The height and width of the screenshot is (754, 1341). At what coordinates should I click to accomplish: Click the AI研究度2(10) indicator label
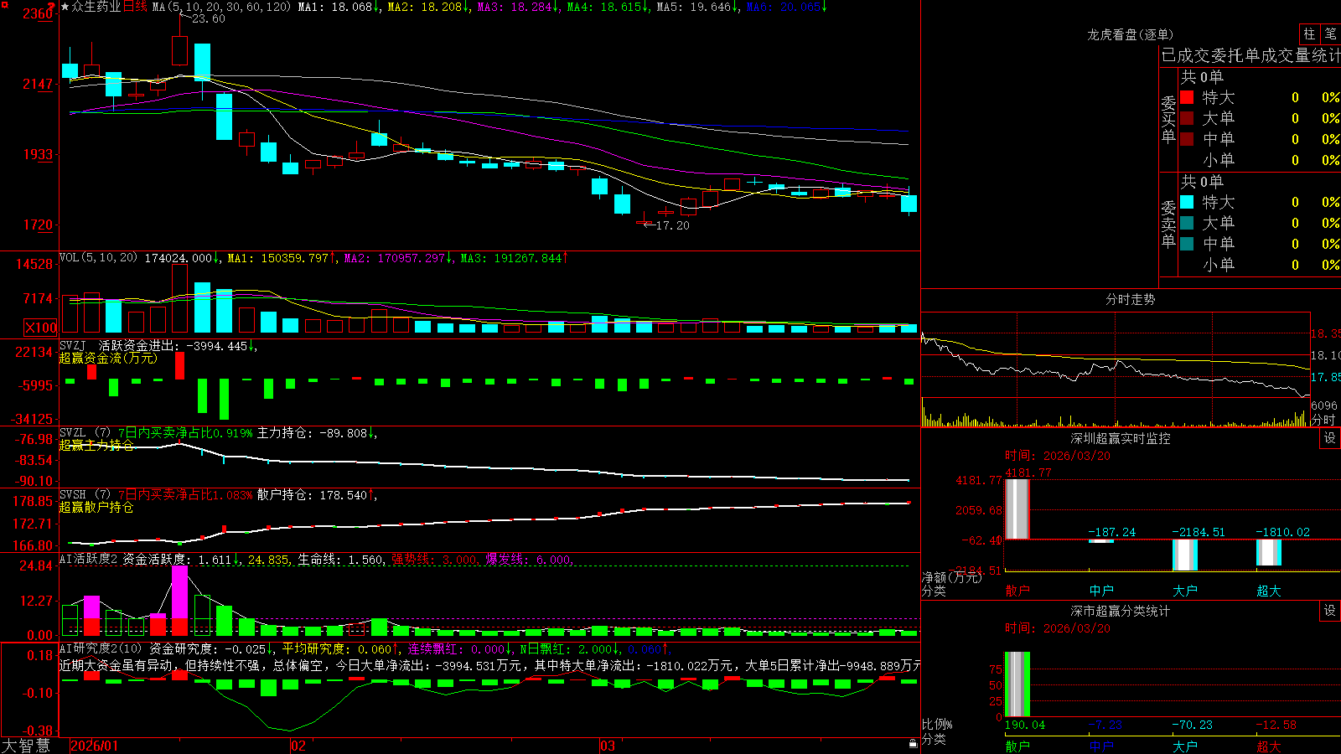point(101,648)
